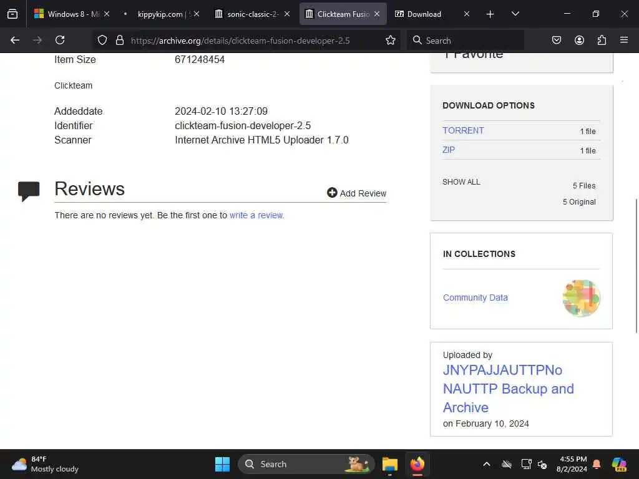639x479 pixels.
Task: Close the Download tab
Action: (467, 14)
